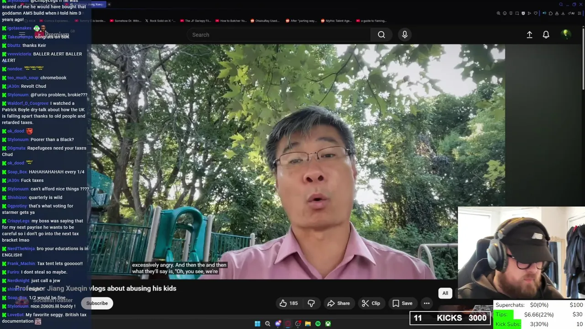Activate voice search microphone icon
This screenshot has height=329, width=585.
click(404, 35)
